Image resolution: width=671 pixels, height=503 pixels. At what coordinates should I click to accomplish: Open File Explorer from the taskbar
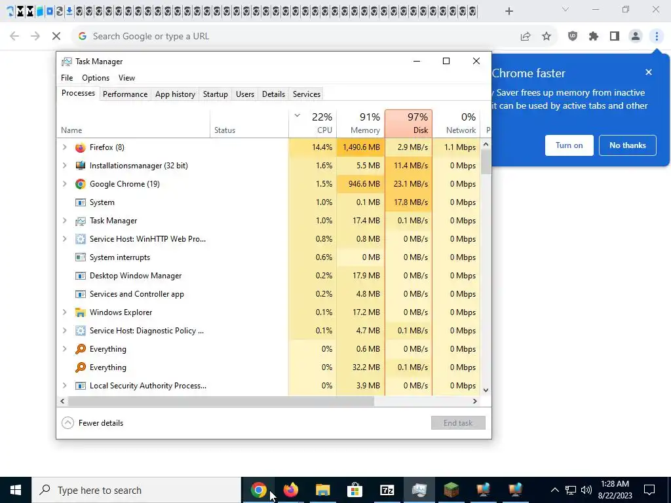[x=322, y=490]
